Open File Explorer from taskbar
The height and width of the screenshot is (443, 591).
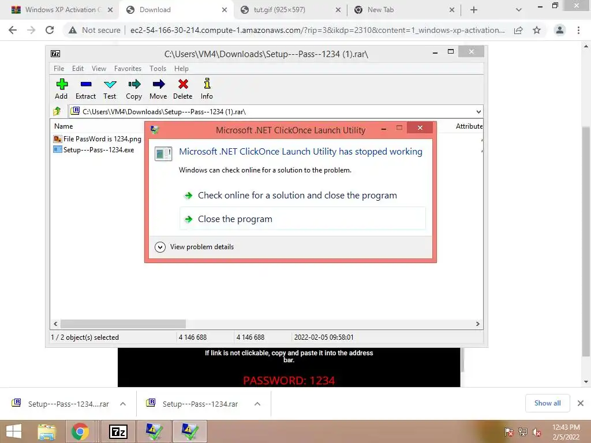[x=47, y=431]
